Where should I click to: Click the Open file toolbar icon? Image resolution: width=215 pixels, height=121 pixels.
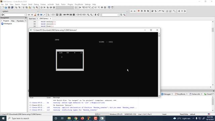pyautogui.click(x=6, y=7)
